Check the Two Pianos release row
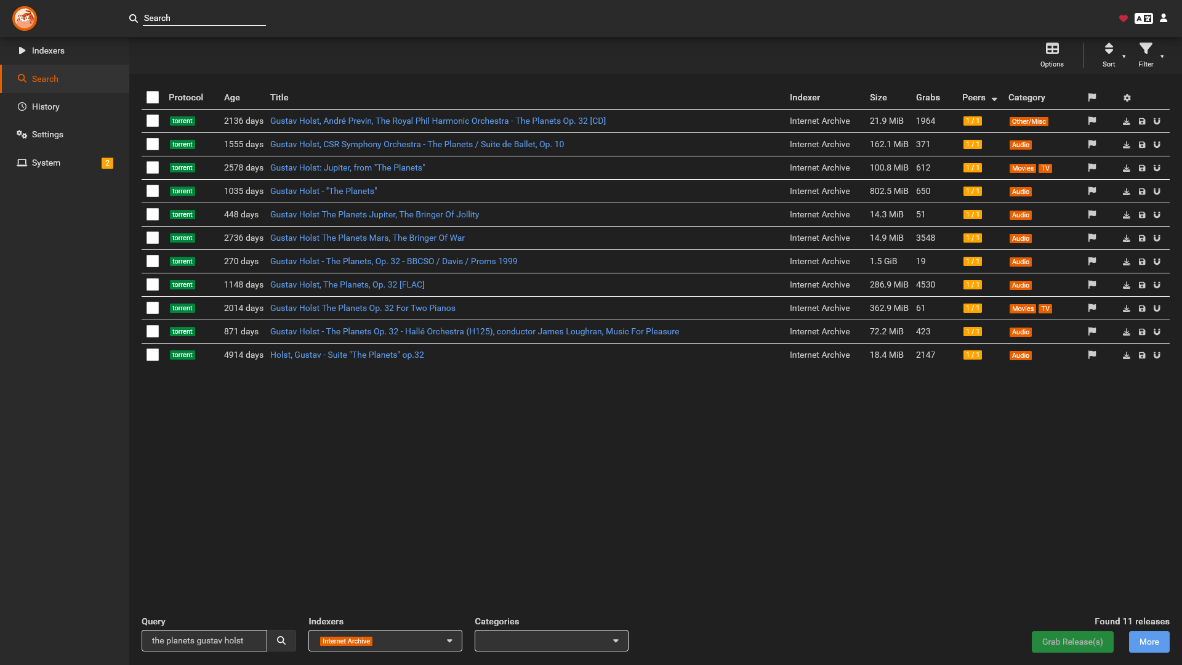Screen dimensions: 1182x665 153,308
